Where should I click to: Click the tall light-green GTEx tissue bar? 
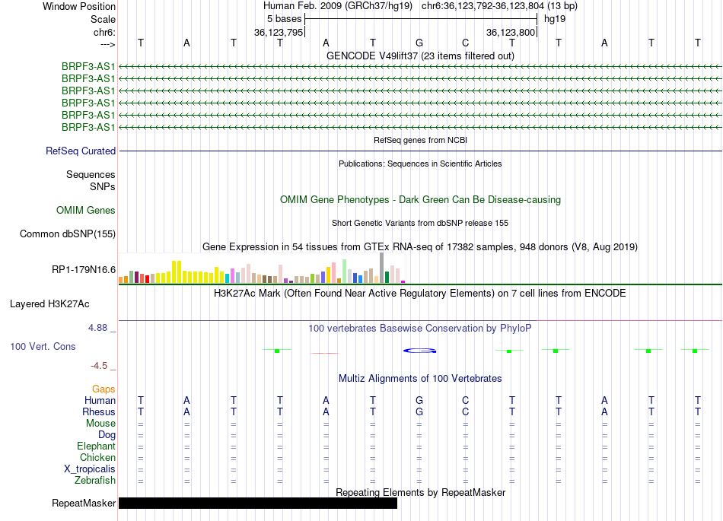click(345, 271)
